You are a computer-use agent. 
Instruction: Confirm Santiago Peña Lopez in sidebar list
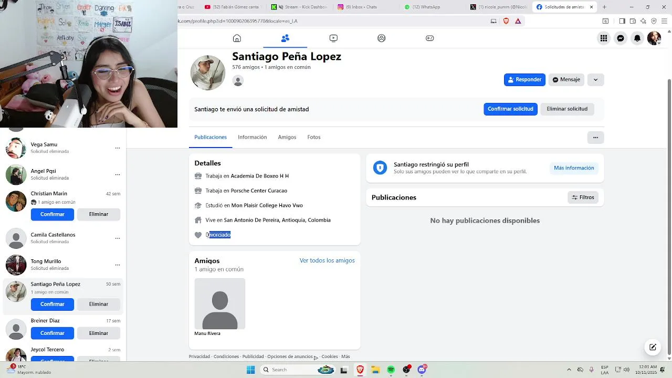pos(52,304)
